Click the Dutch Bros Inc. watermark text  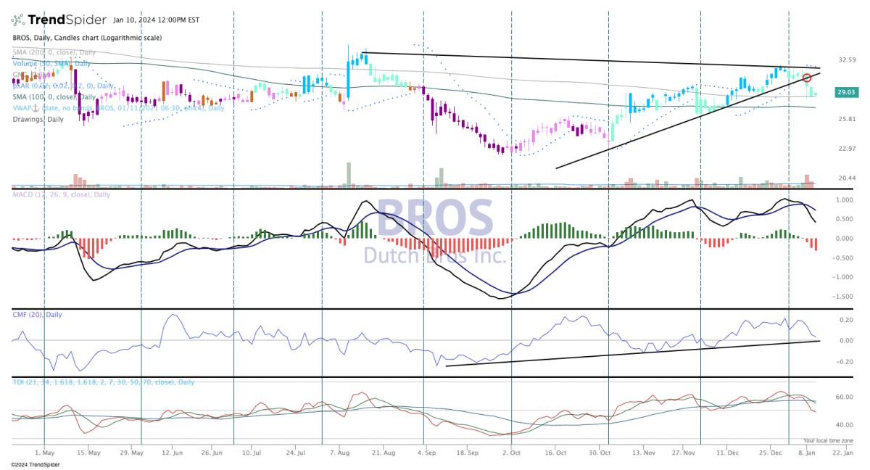tap(434, 255)
